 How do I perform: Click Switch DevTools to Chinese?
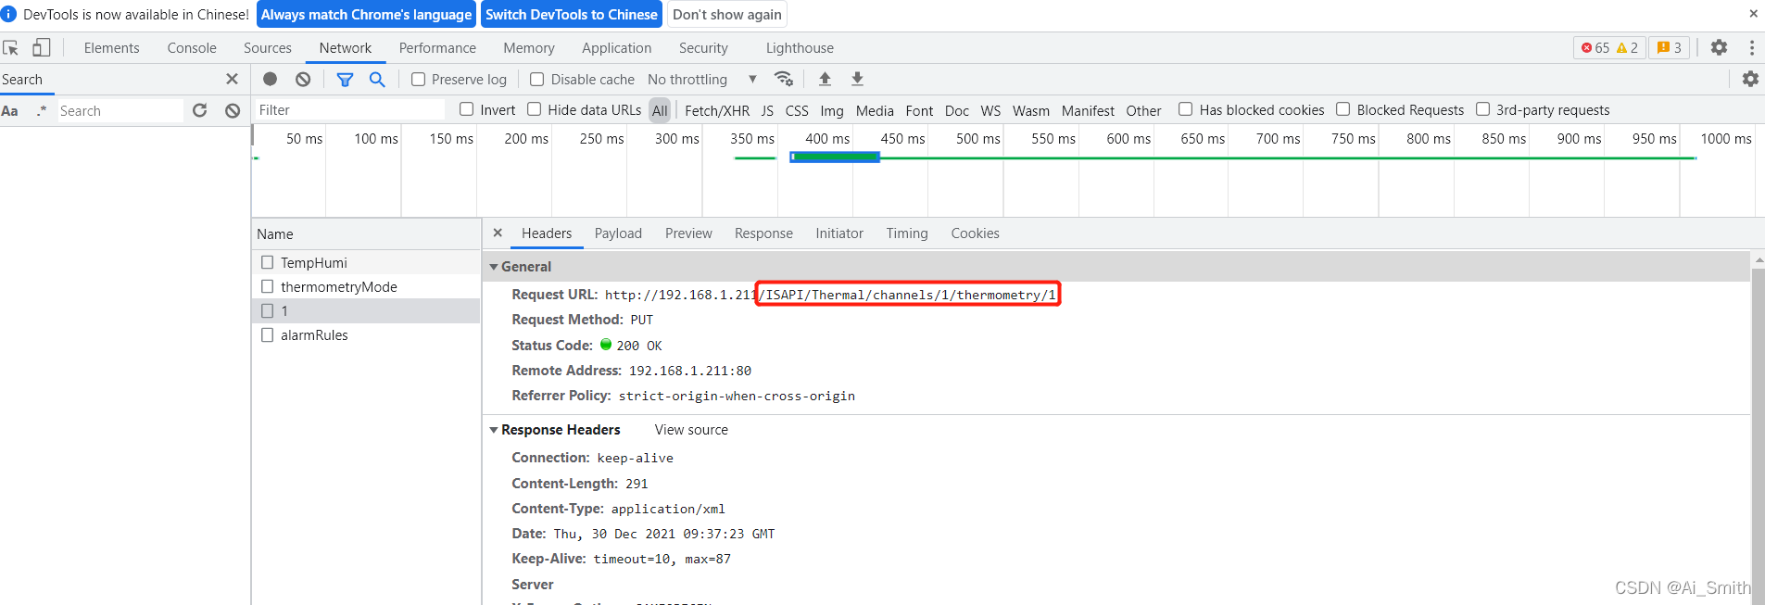(572, 14)
